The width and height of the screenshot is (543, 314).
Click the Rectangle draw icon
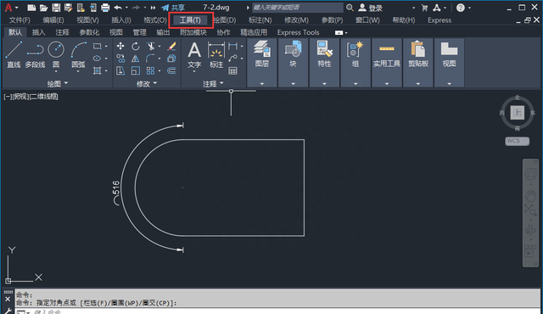click(98, 46)
